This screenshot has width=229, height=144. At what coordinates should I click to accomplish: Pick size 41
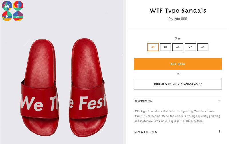pyautogui.click(x=178, y=47)
